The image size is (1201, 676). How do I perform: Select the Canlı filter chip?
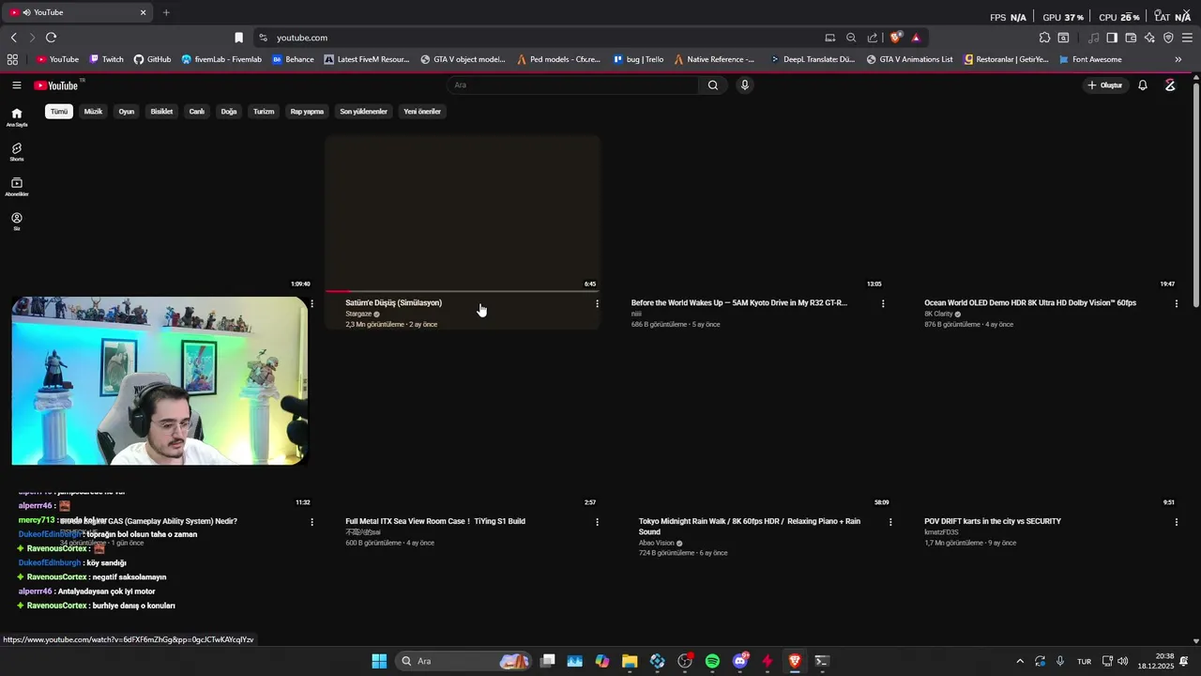click(x=196, y=112)
